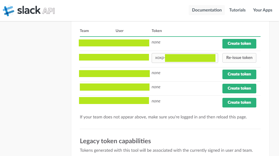Screen dimensions: 279x156
Task: Select the token field starting with xoxp-
Action: pyautogui.click(x=185, y=58)
